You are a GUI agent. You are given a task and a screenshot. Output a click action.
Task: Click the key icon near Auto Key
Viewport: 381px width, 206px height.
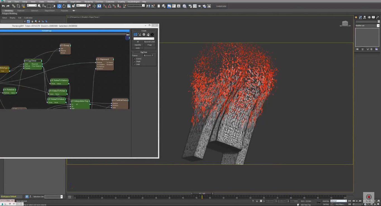(318, 202)
